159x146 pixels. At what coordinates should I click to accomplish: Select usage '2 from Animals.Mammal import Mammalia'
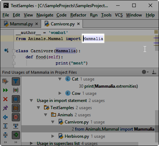point(88,129)
